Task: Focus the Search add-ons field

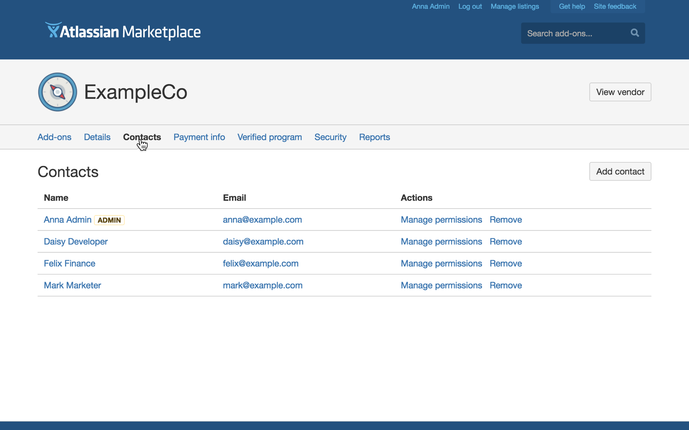Action: point(574,33)
